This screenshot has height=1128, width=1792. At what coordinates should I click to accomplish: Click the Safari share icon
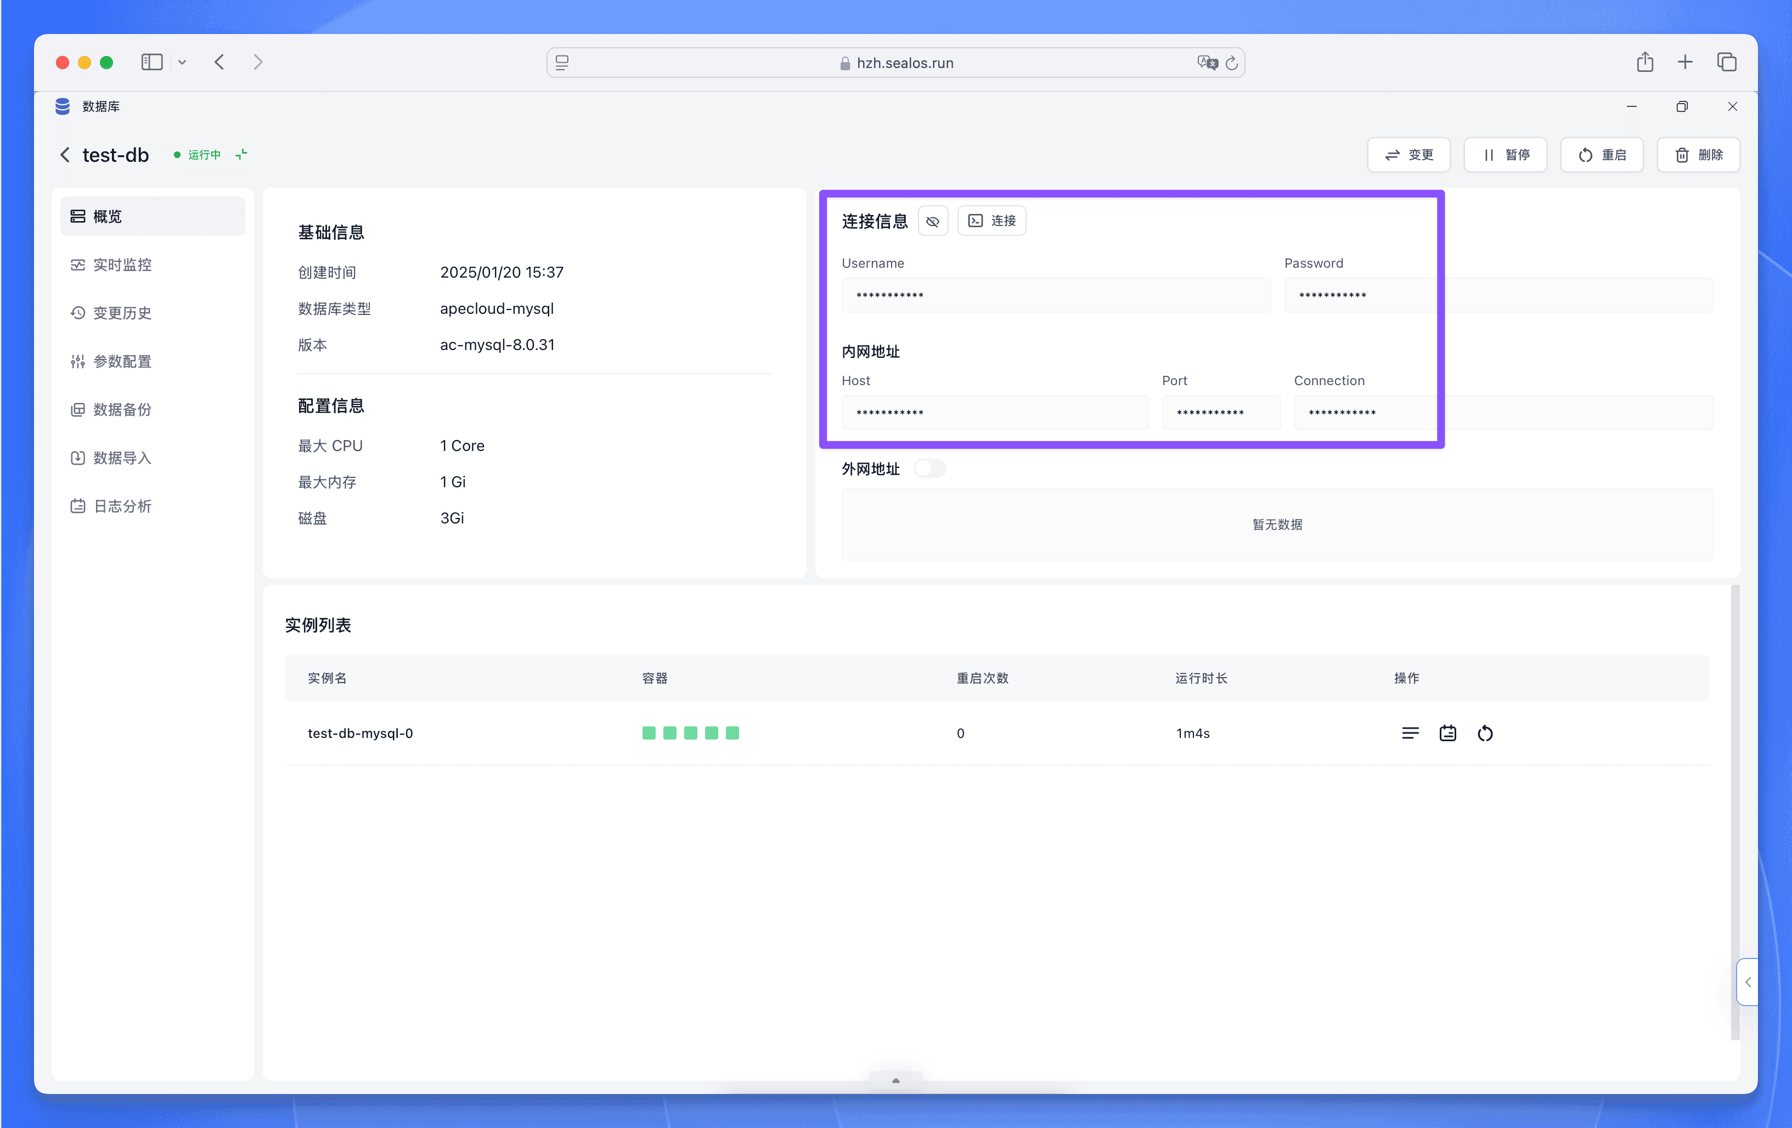click(x=1644, y=62)
